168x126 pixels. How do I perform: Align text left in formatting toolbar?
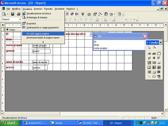click(81, 20)
